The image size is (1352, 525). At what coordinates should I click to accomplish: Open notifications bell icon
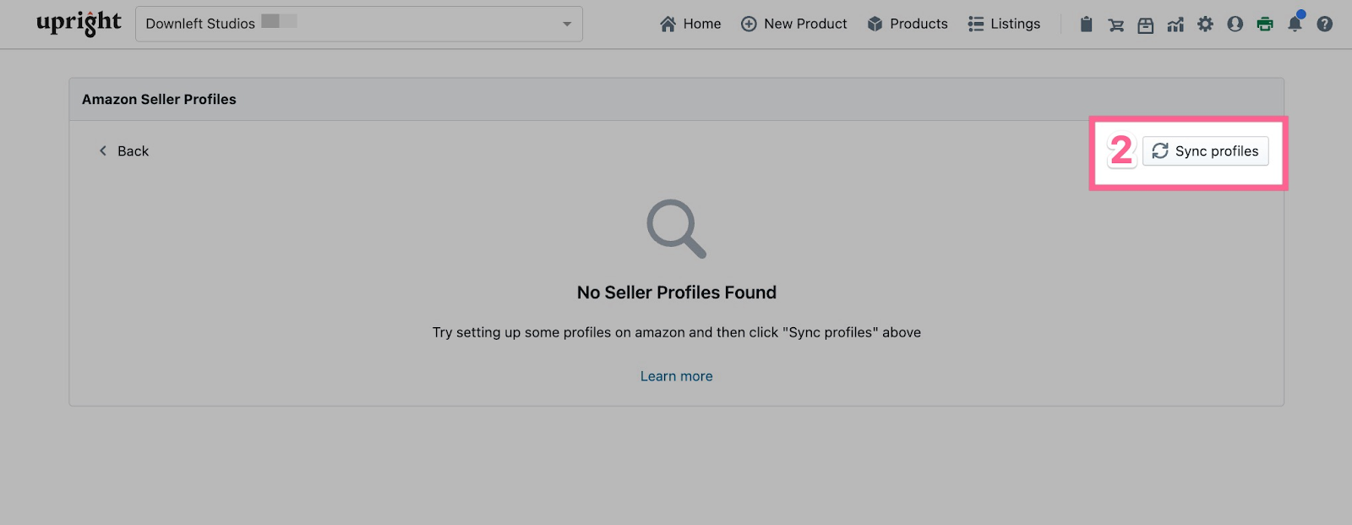[1295, 24]
